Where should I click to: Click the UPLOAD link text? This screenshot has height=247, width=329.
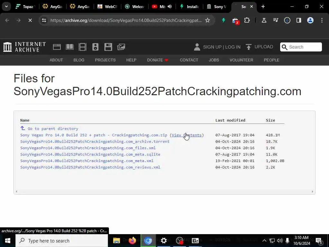264,47
